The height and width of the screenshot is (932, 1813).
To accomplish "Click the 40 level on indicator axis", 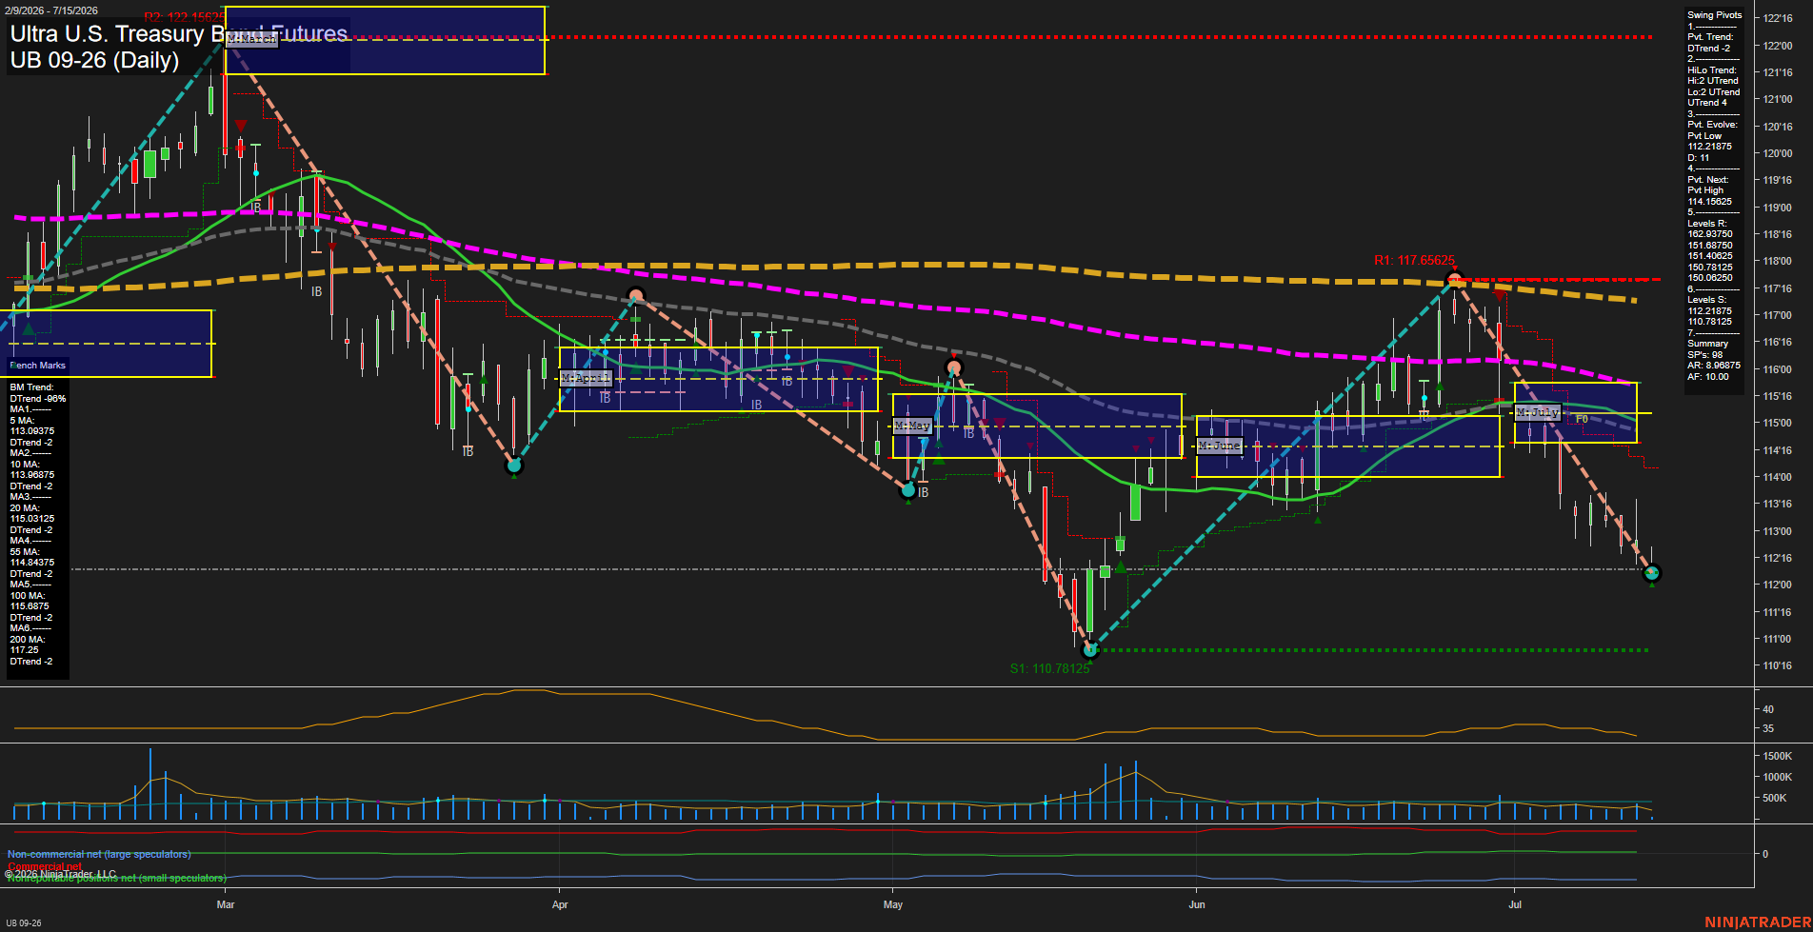I will click(1768, 709).
